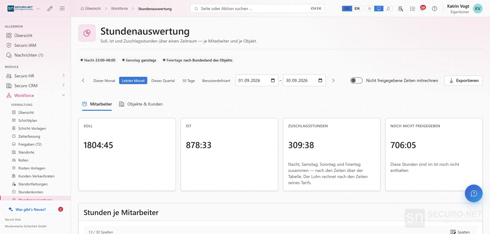Open calendar picker for end date 30.09.2026
Image resolution: width=490 pixels, height=234 pixels.
[320, 80]
